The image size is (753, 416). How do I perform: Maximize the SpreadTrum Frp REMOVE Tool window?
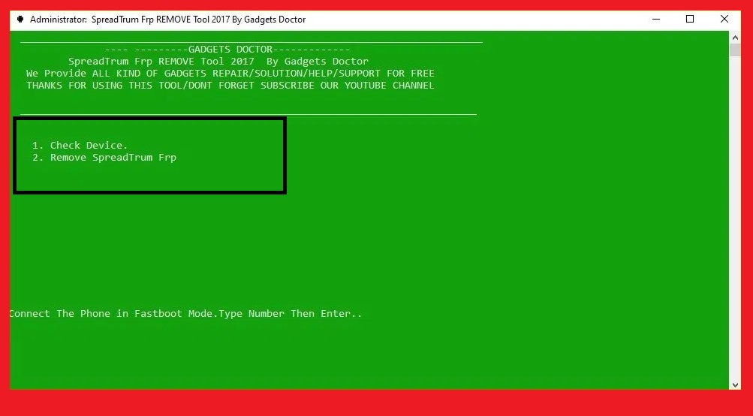[690, 20]
